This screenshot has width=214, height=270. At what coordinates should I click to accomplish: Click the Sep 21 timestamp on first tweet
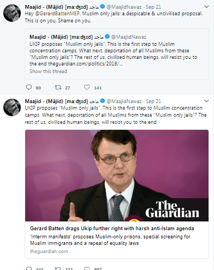(153, 7)
